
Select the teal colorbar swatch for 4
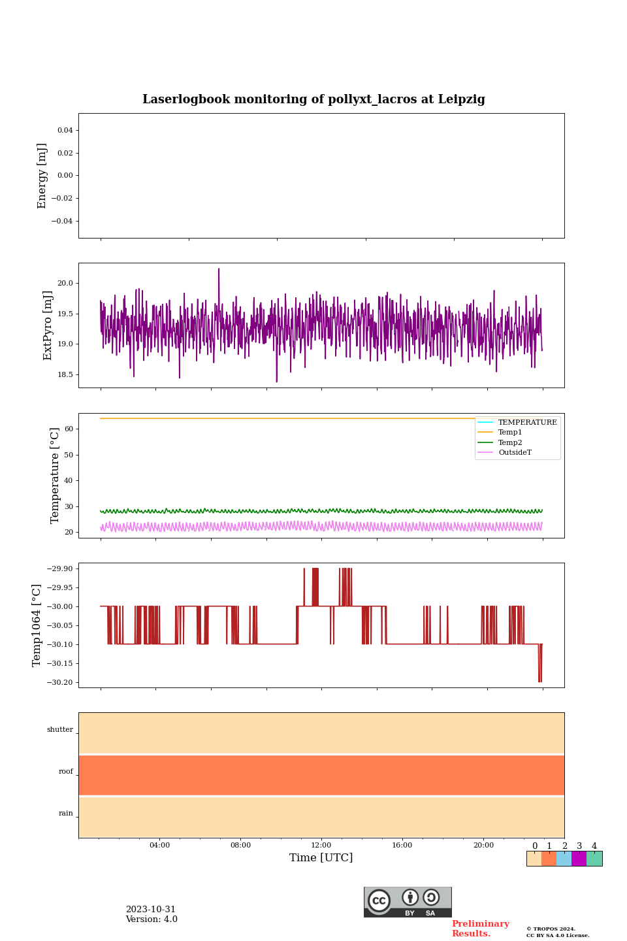click(594, 859)
